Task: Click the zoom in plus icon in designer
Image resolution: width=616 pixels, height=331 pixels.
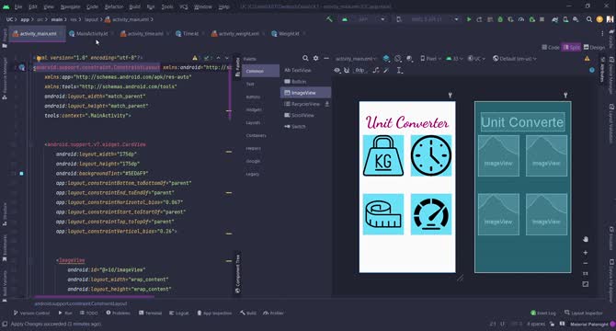Action: [x=586, y=253]
